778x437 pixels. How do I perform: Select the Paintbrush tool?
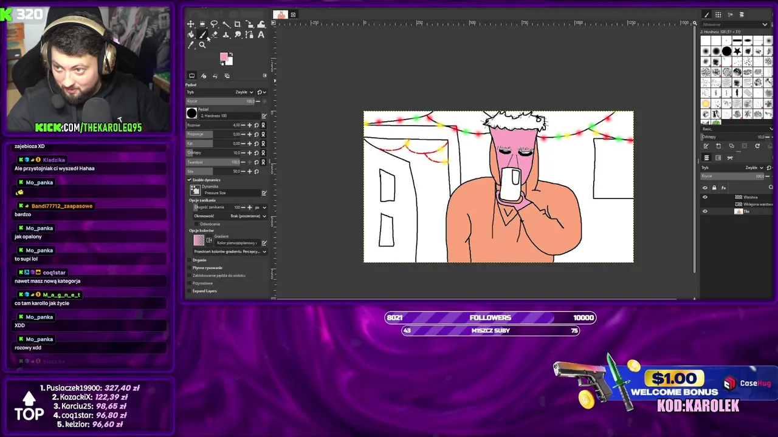(x=202, y=35)
